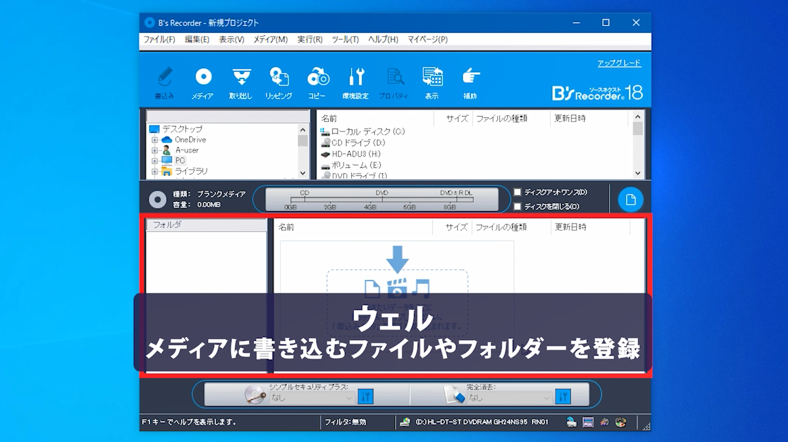This screenshot has height=442, width=788.
Task: Click the 書込み (write) toolbar icon
Action: [164, 82]
